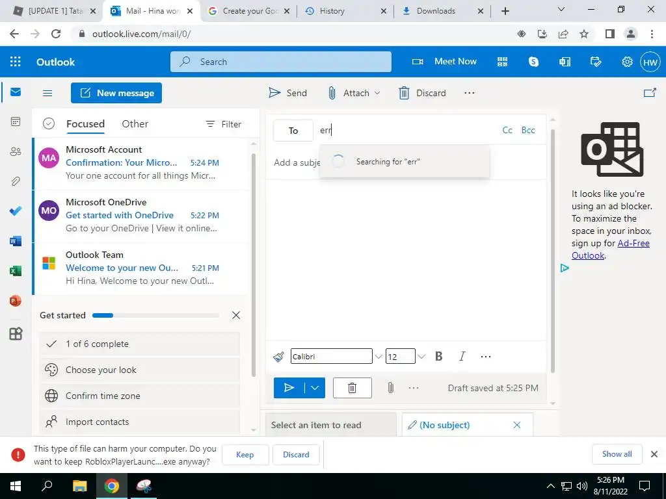Click the Search box
Image resolution: width=666 pixels, height=499 pixels.
[x=281, y=62]
